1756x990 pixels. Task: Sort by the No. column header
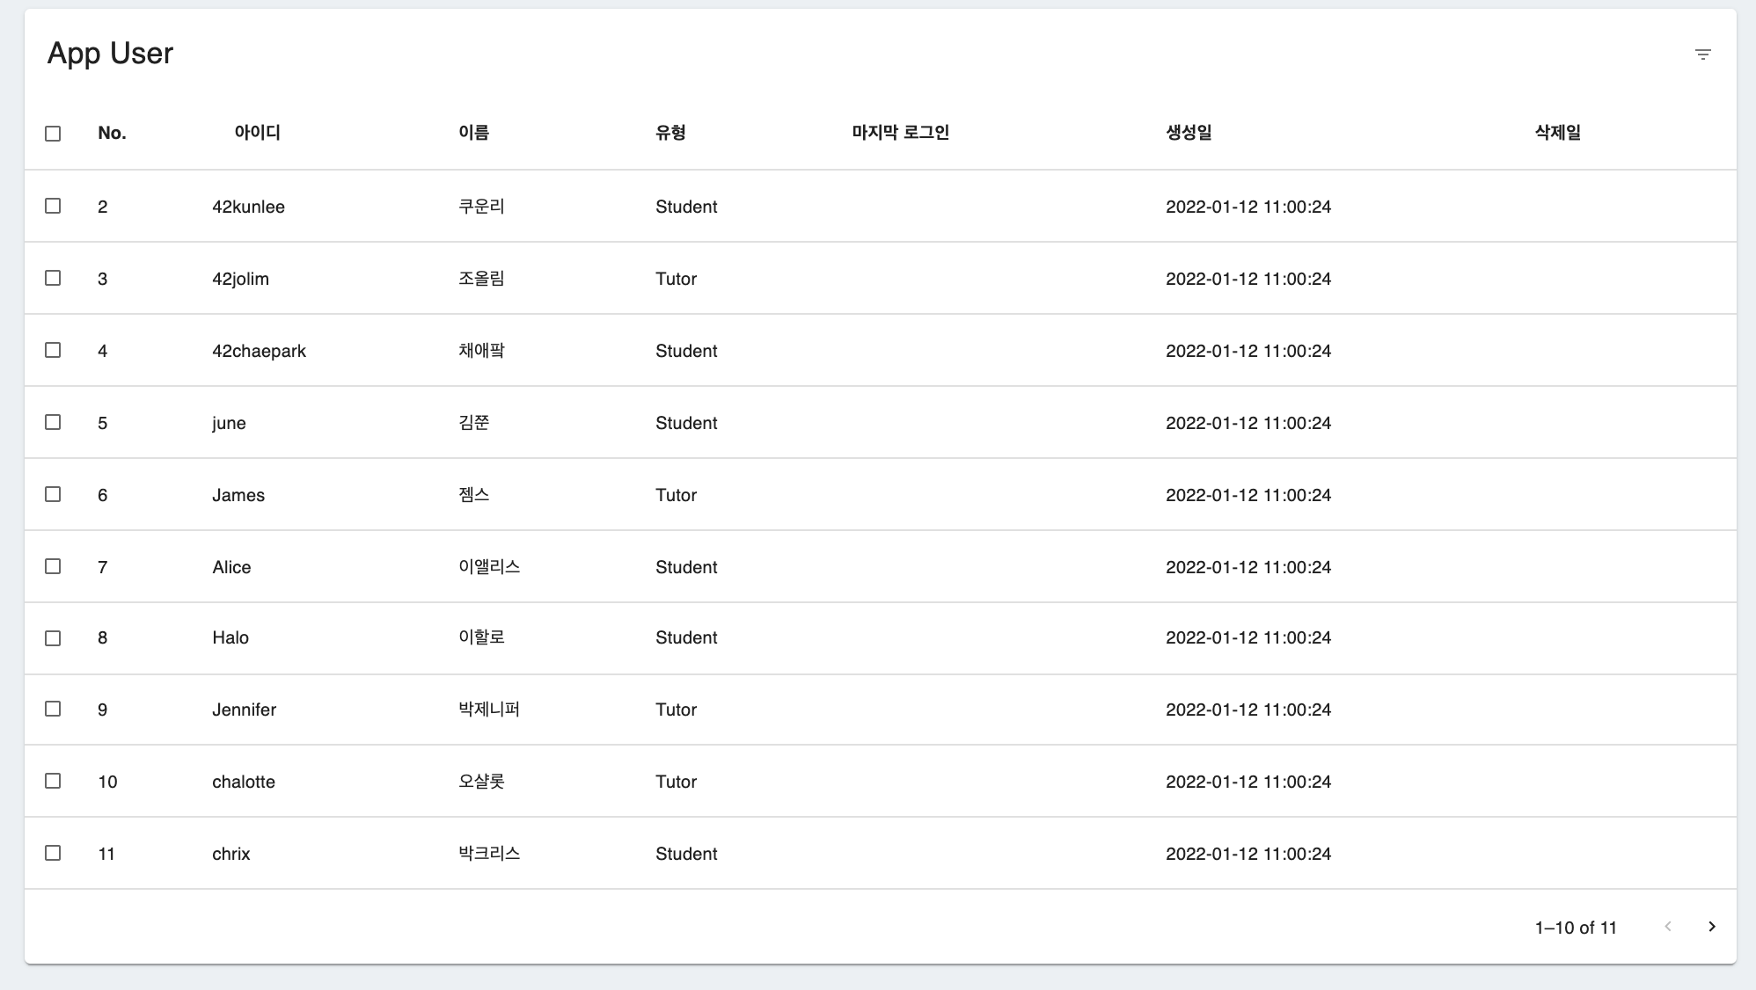tap(112, 133)
